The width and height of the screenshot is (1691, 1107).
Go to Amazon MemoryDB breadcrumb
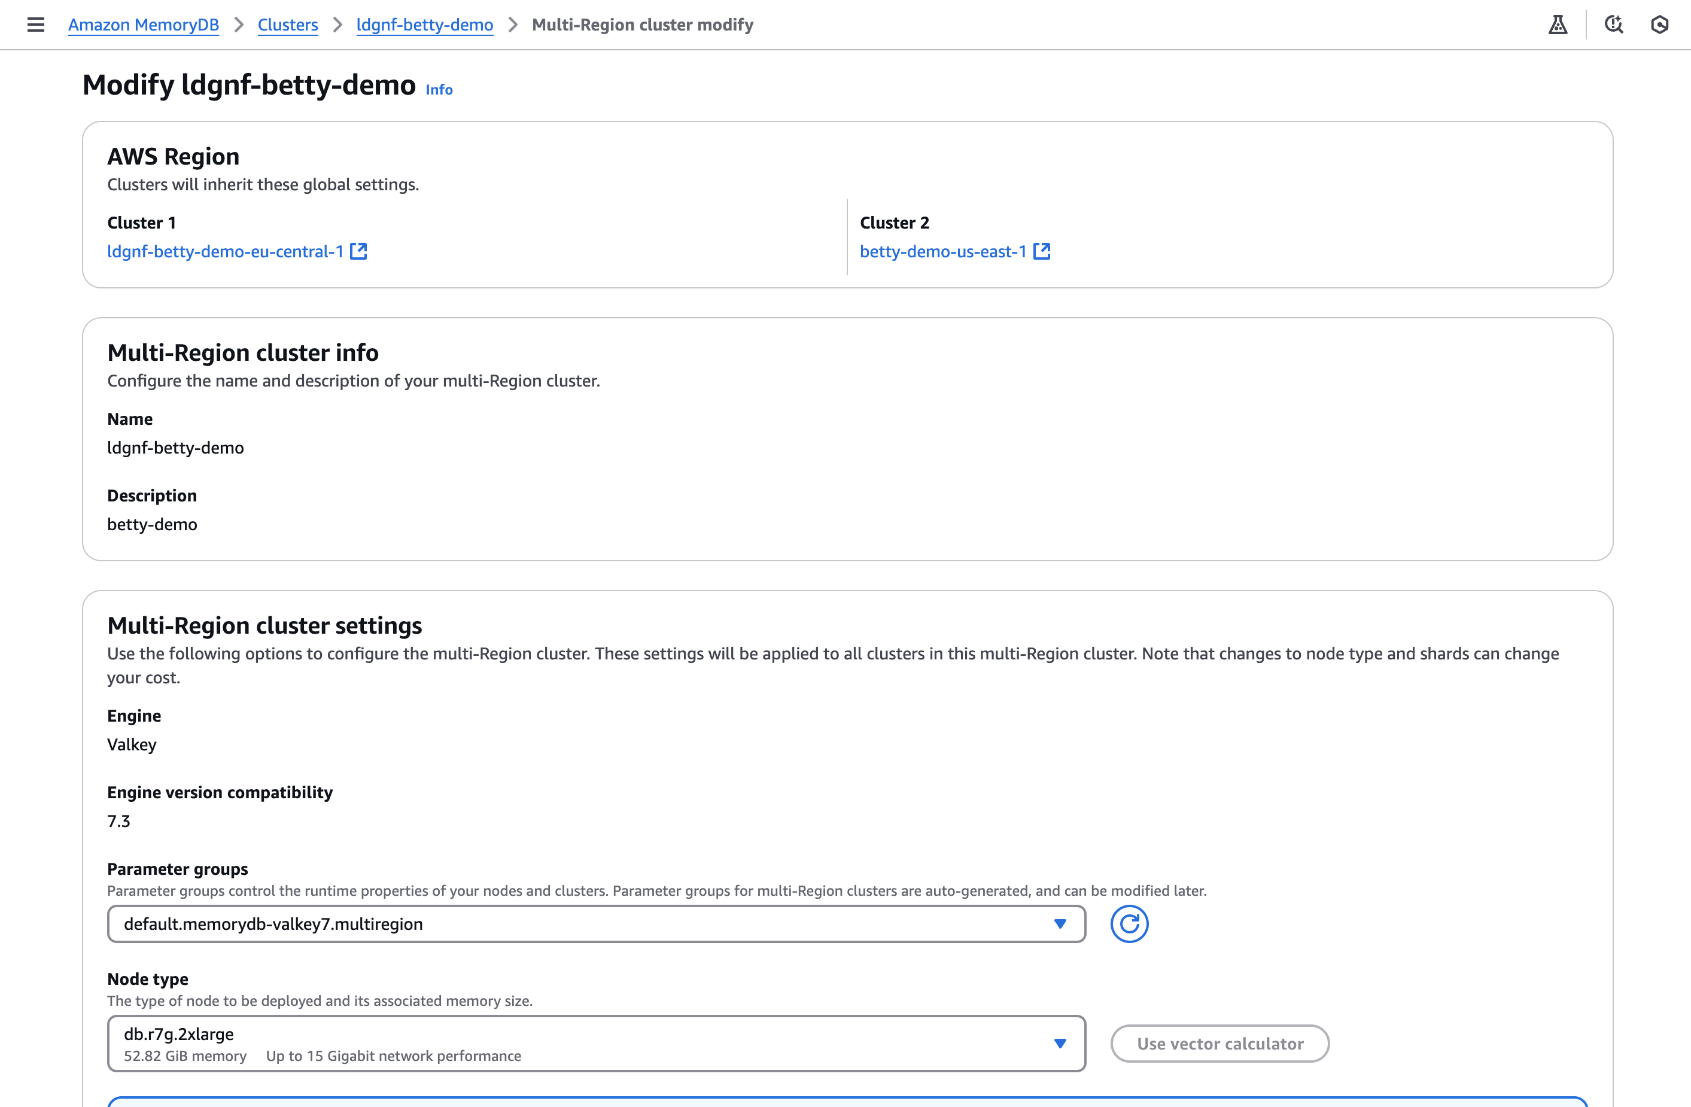144,25
